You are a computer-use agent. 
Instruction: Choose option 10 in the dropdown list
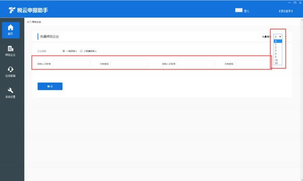(278, 60)
